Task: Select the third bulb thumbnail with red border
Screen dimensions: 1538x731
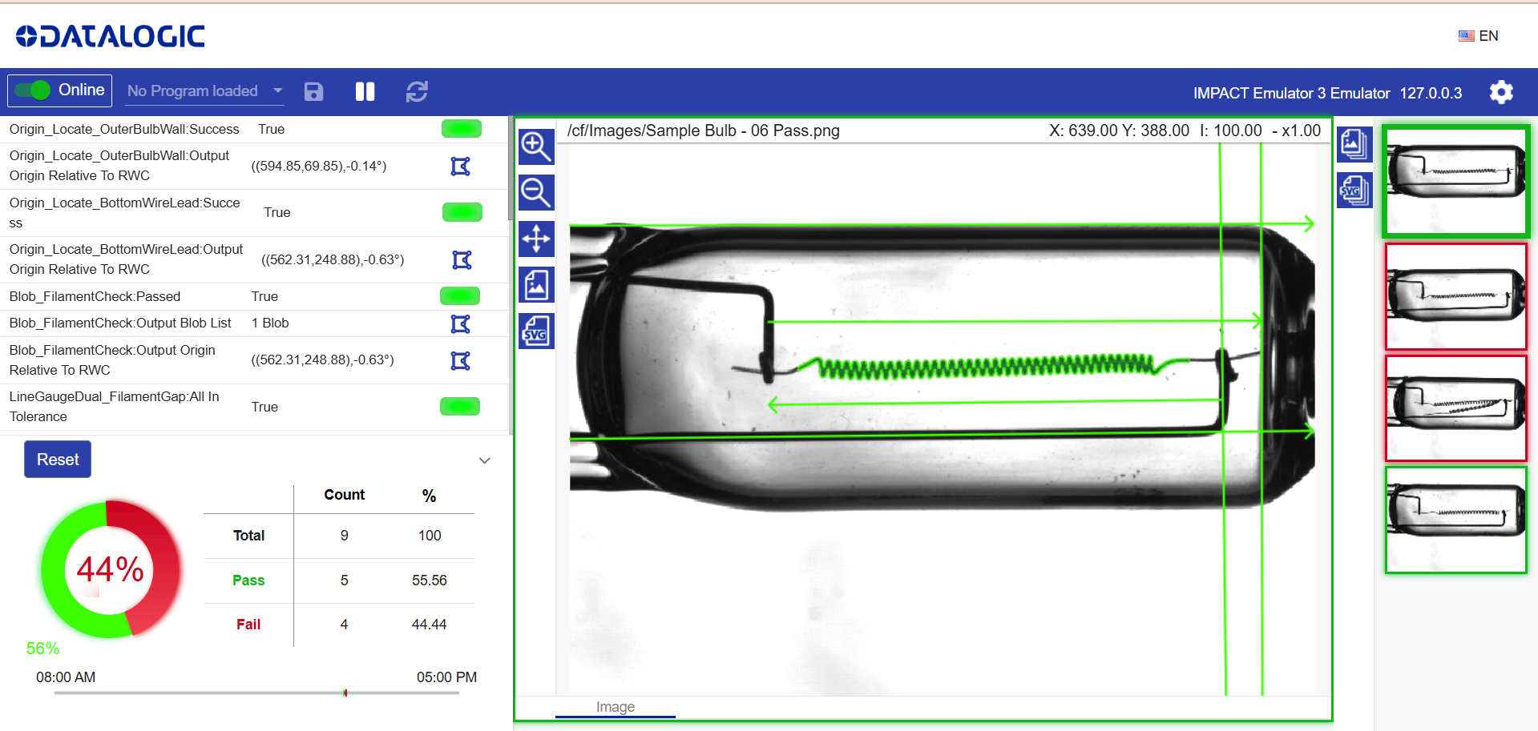Action: click(x=1455, y=408)
